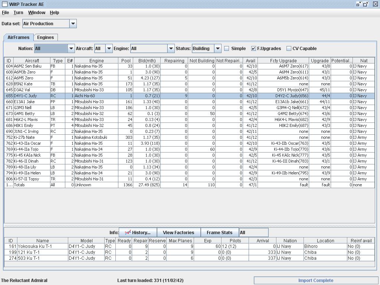Select the Yokosuka Ku T-1 unit row

point(190,246)
